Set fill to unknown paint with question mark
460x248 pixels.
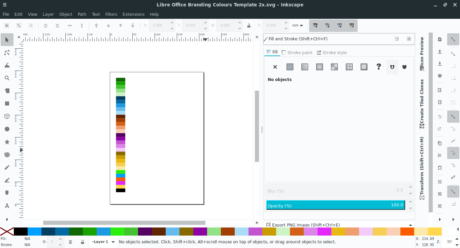(x=379, y=67)
